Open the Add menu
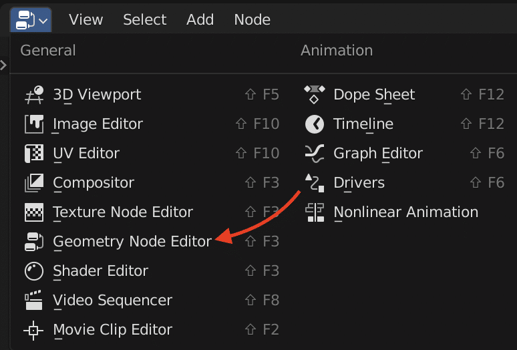Screen dimensions: 517x350 [x=200, y=20]
